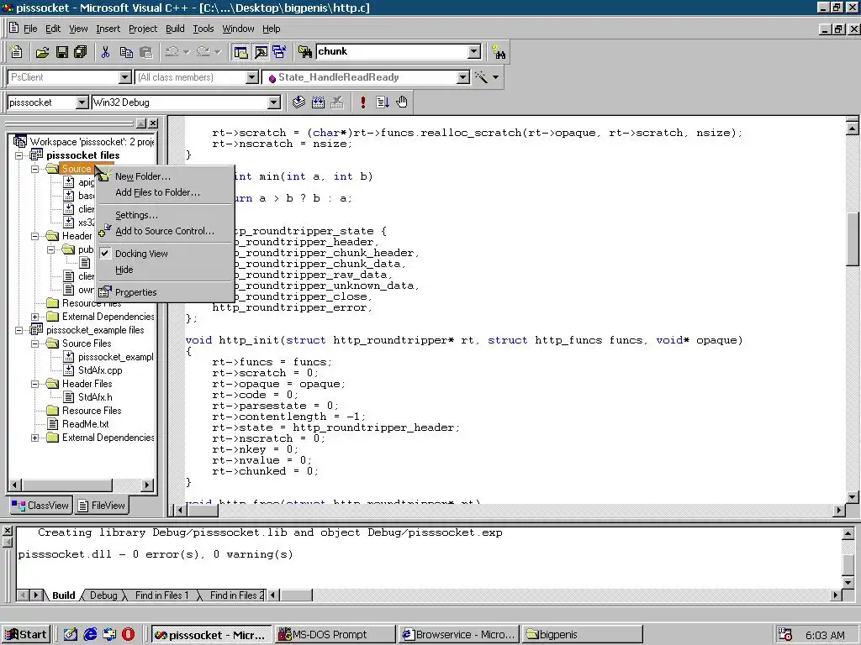
Task: Click the Cut scissors icon
Action: click(105, 52)
